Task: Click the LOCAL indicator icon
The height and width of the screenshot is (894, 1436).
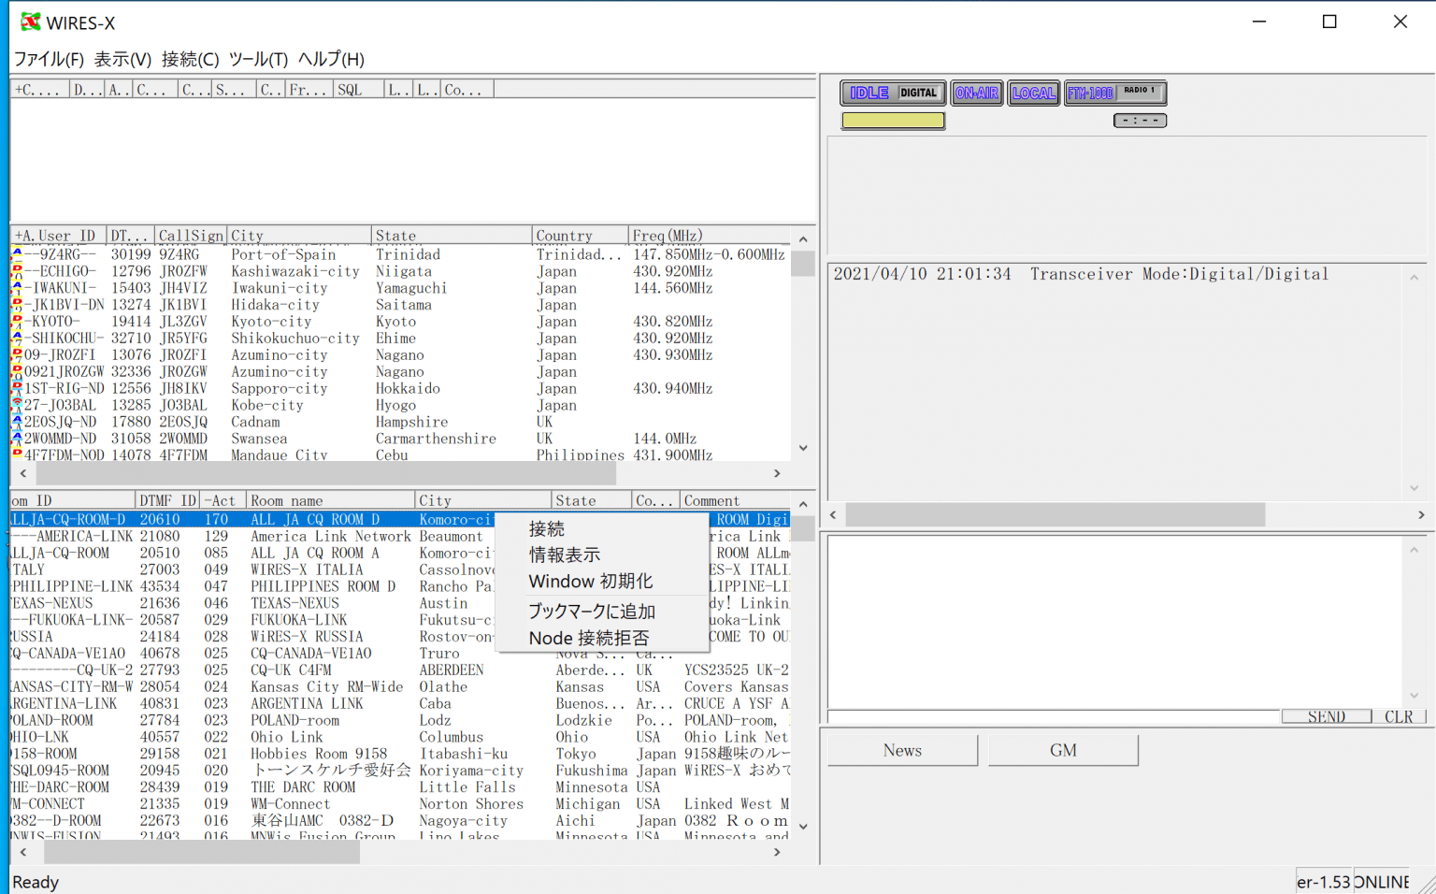Action: 1033,93
